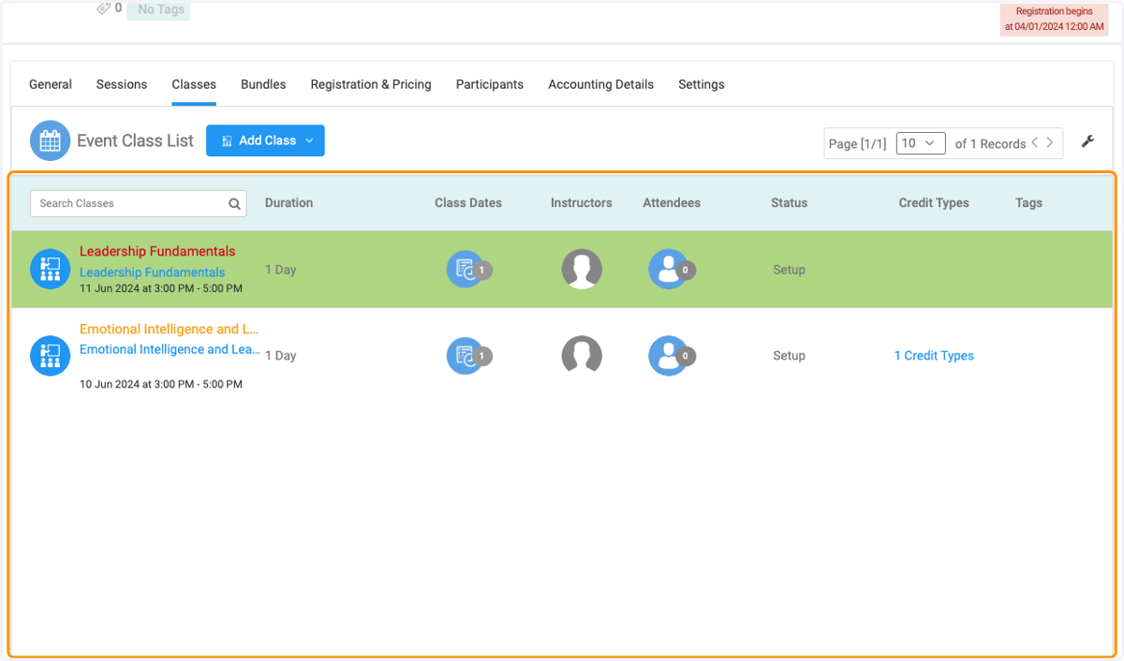Open the blue Leadership Fundamentals link
The height and width of the screenshot is (661, 1124).
pos(152,272)
